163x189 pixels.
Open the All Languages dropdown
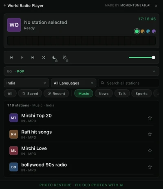(x=73, y=83)
